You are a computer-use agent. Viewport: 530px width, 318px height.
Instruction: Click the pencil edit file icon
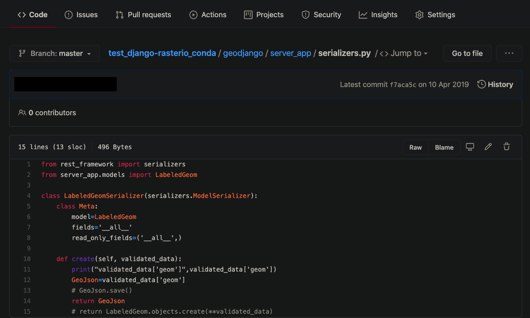[488, 147]
